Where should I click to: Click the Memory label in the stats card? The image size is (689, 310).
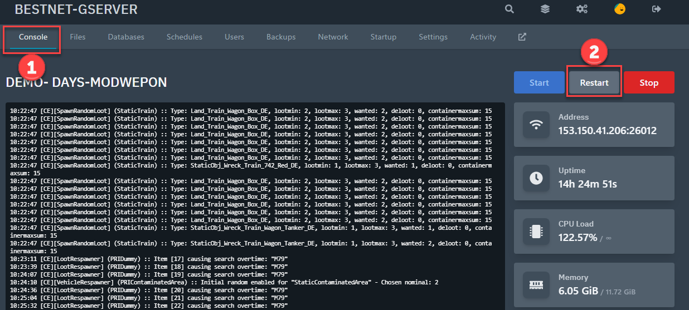[573, 278]
